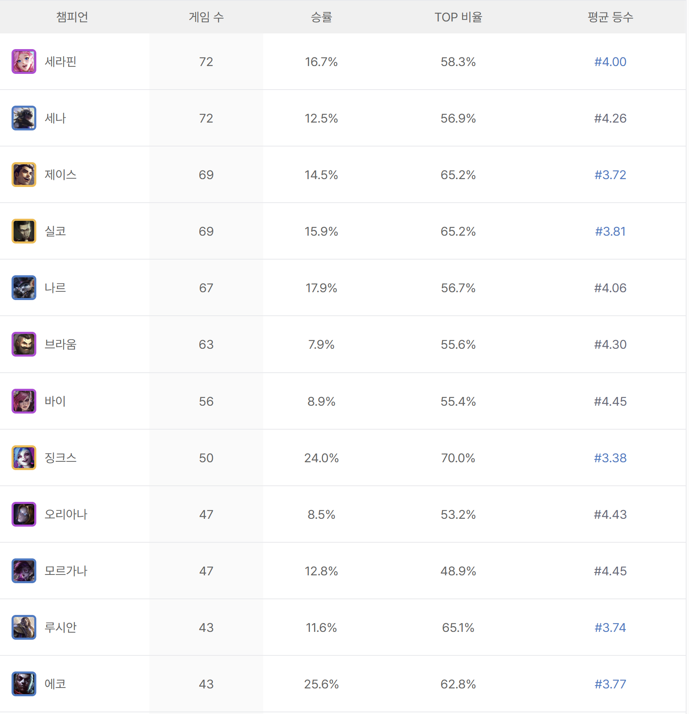This screenshot has height=714, width=689.
Task: Open the 징크스 champion name link
Action: click(x=61, y=458)
